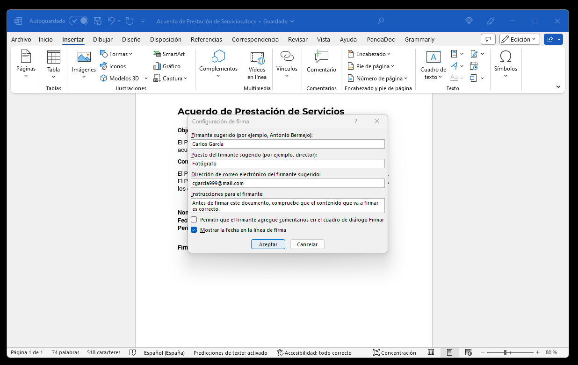Click the spelling check book icon in status bar
The height and width of the screenshot is (365, 578).
(x=133, y=352)
